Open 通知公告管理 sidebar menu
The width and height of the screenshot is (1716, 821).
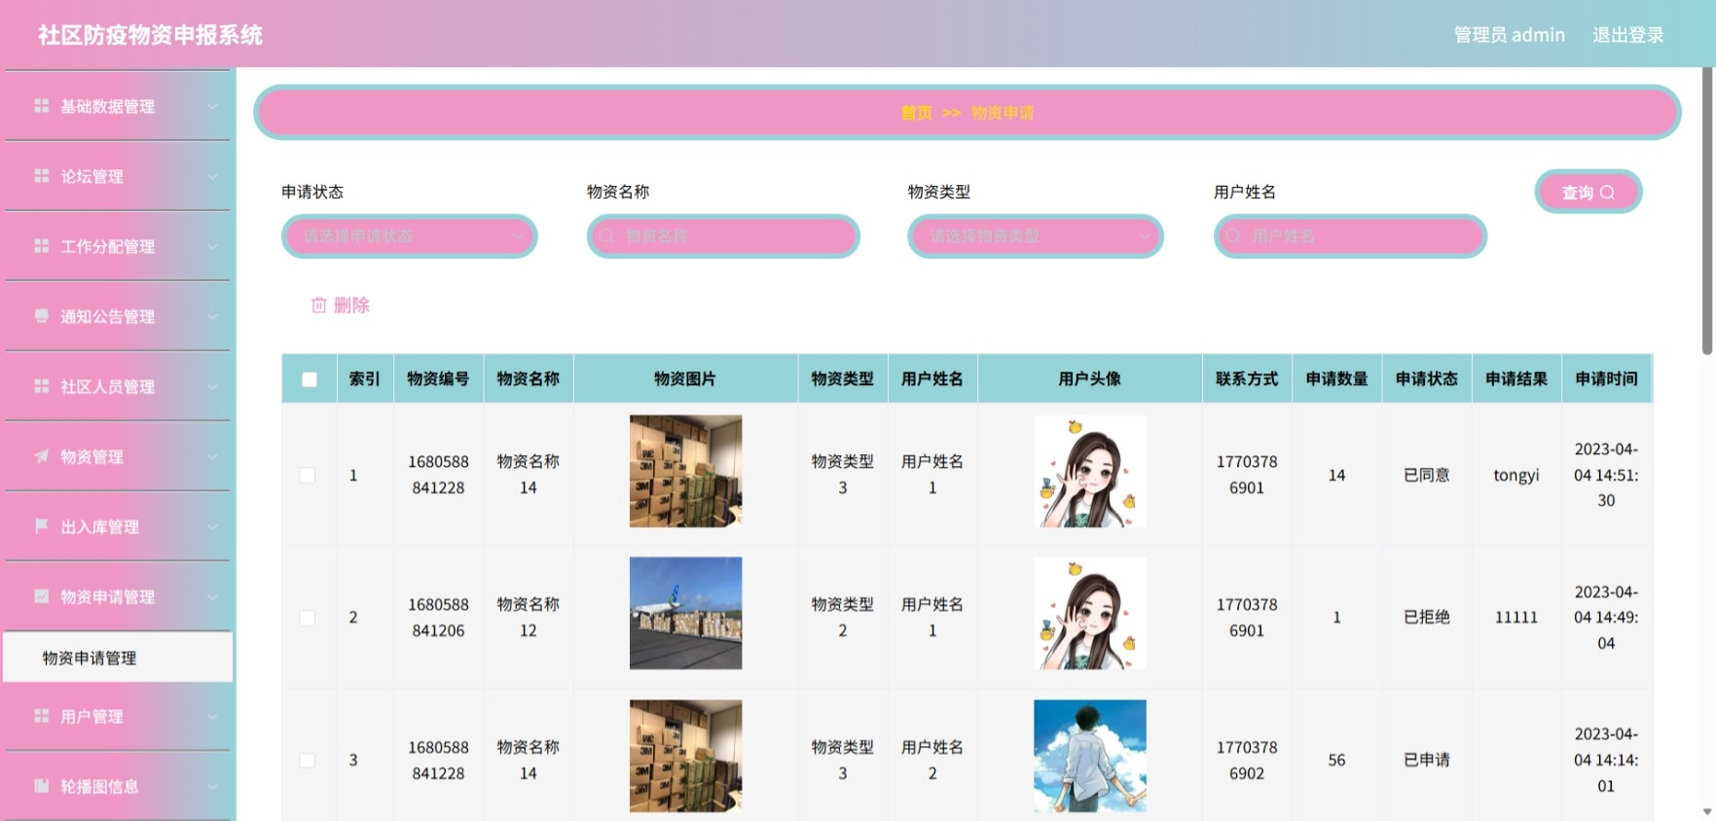click(118, 316)
